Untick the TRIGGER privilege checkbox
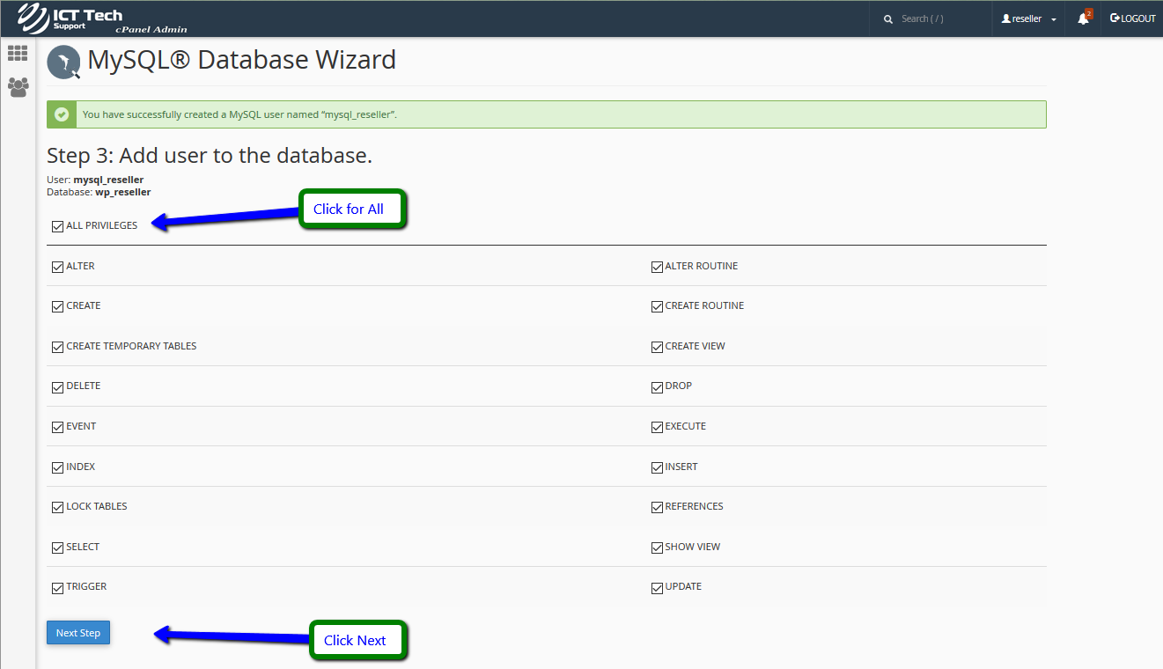This screenshot has height=669, width=1163. [58, 588]
